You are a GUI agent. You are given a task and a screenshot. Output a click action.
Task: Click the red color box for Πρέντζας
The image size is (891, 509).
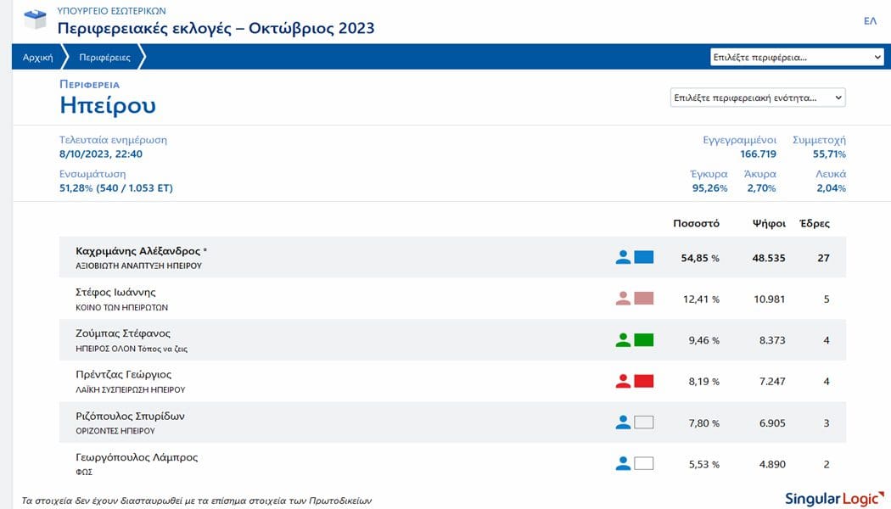pyautogui.click(x=644, y=381)
